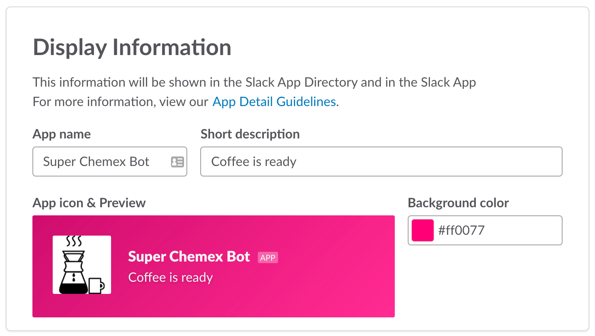The height and width of the screenshot is (336, 595).
Task: Click the APP badge in the preview
Action: point(268,258)
